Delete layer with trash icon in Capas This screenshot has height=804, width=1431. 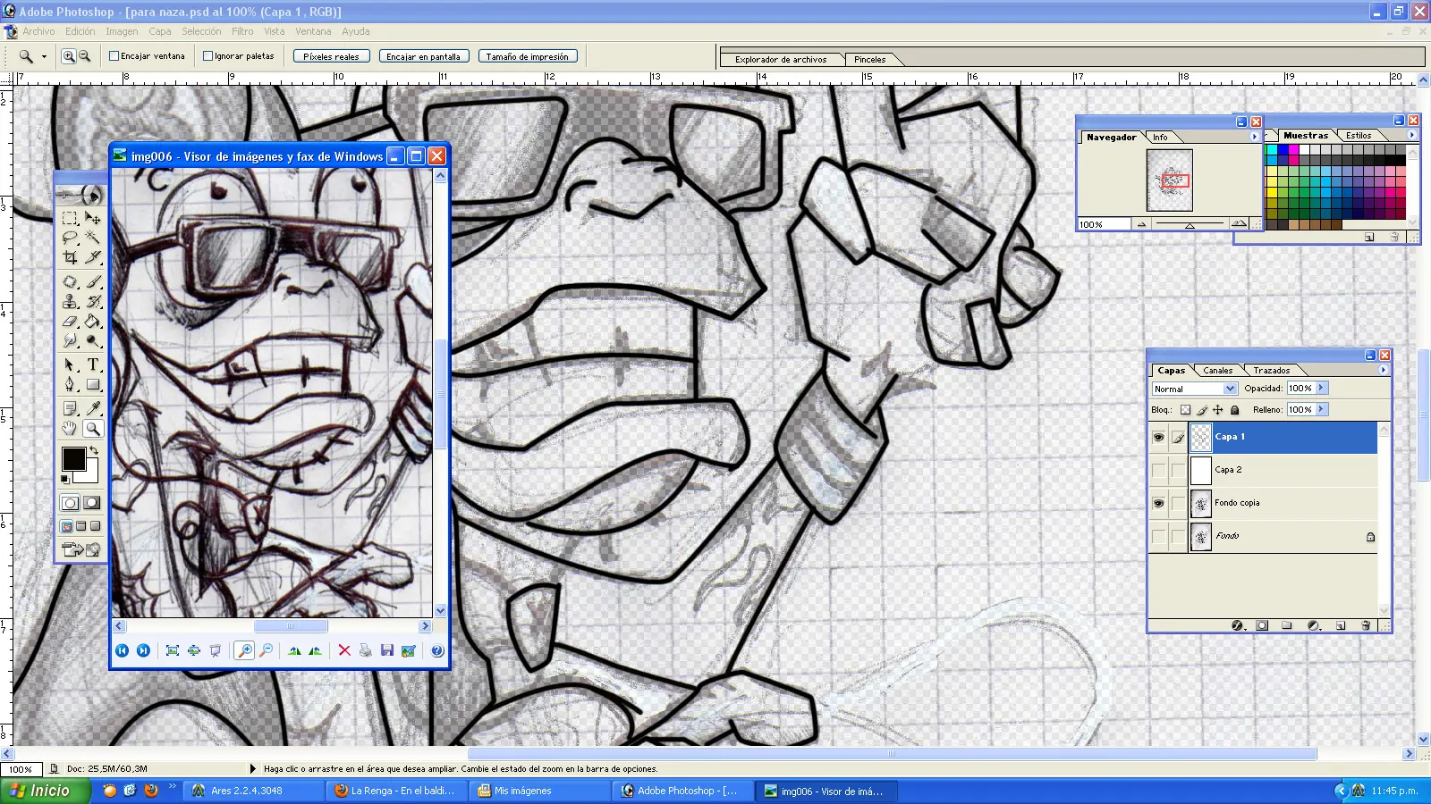1366,625
